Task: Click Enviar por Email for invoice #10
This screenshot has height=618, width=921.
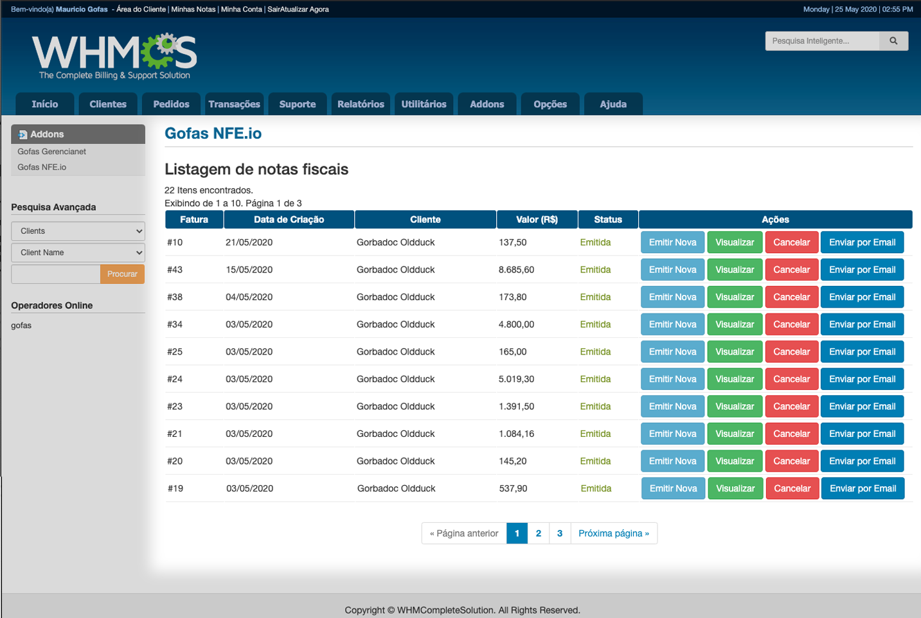Action: pyautogui.click(x=863, y=242)
